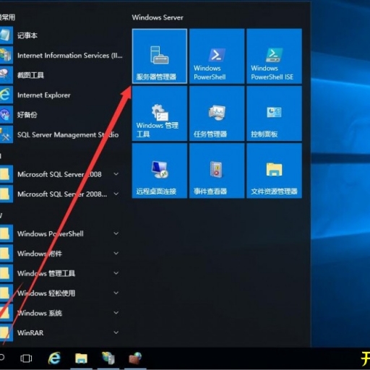Launch the 任务管理器 tile
Screen dimensions: 370x370
(217, 113)
